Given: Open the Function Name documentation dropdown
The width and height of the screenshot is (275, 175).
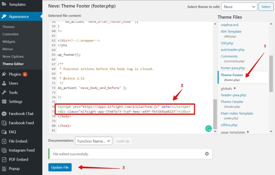Looking at the screenshot, I should 93,141.
